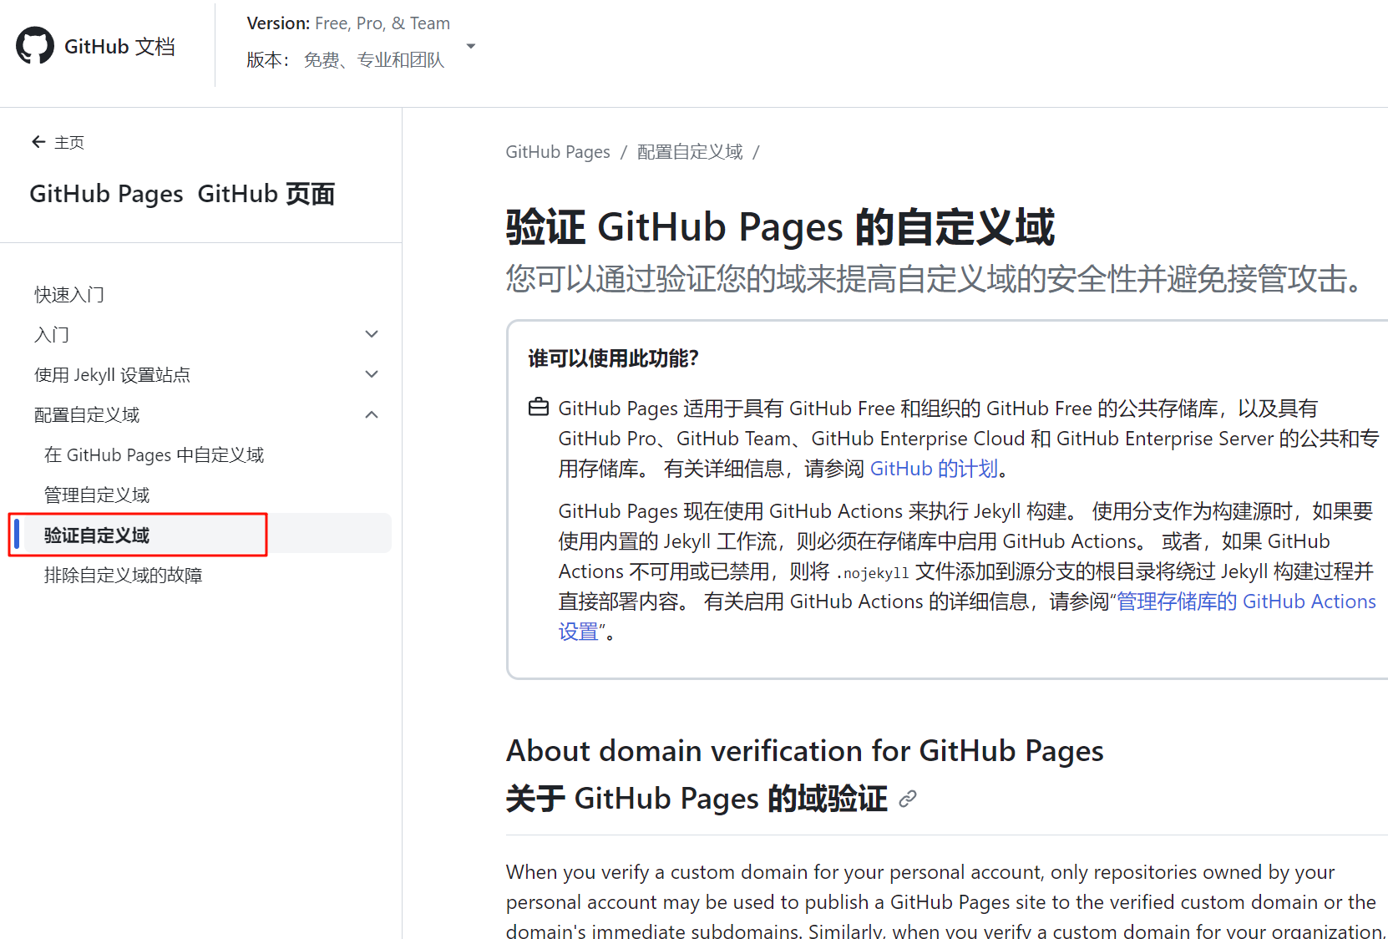Click the GitHub Octocat logo icon
1388x939 pixels.
click(x=35, y=46)
